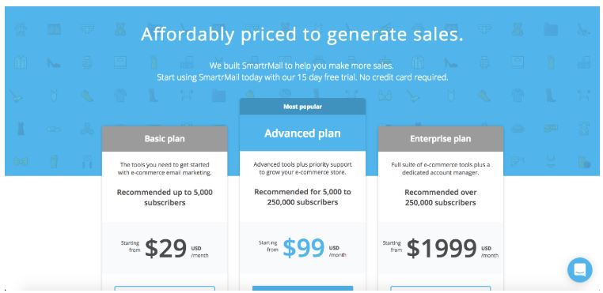Screen dimensions: 603x293
Task: Click 'Recommended for 5,000 to 250,000 subscribers'
Action: point(302,197)
